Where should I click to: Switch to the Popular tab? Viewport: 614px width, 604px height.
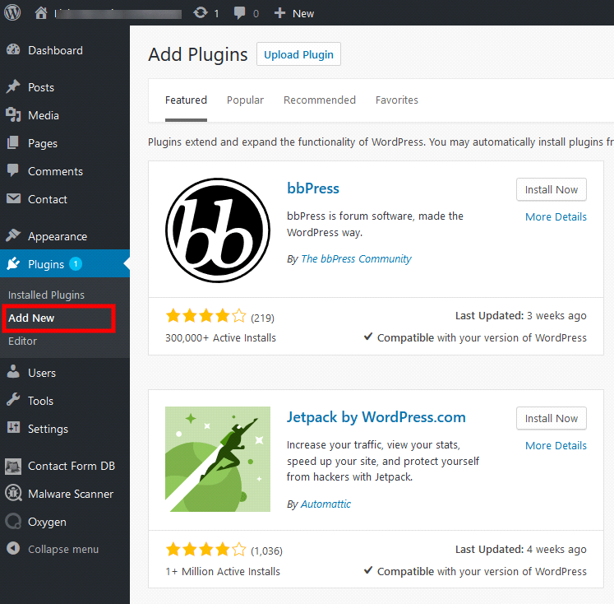point(245,100)
